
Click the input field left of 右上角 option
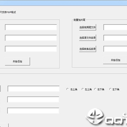pos(34,89)
